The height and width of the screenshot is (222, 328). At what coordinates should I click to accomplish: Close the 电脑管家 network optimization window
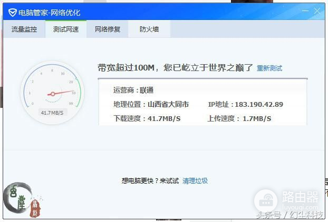[x=317, y=11]
